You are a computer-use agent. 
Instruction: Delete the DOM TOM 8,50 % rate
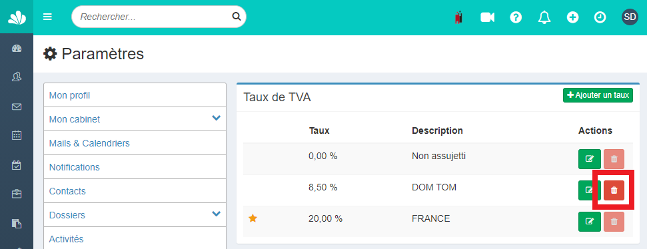(x=614, y=190)
